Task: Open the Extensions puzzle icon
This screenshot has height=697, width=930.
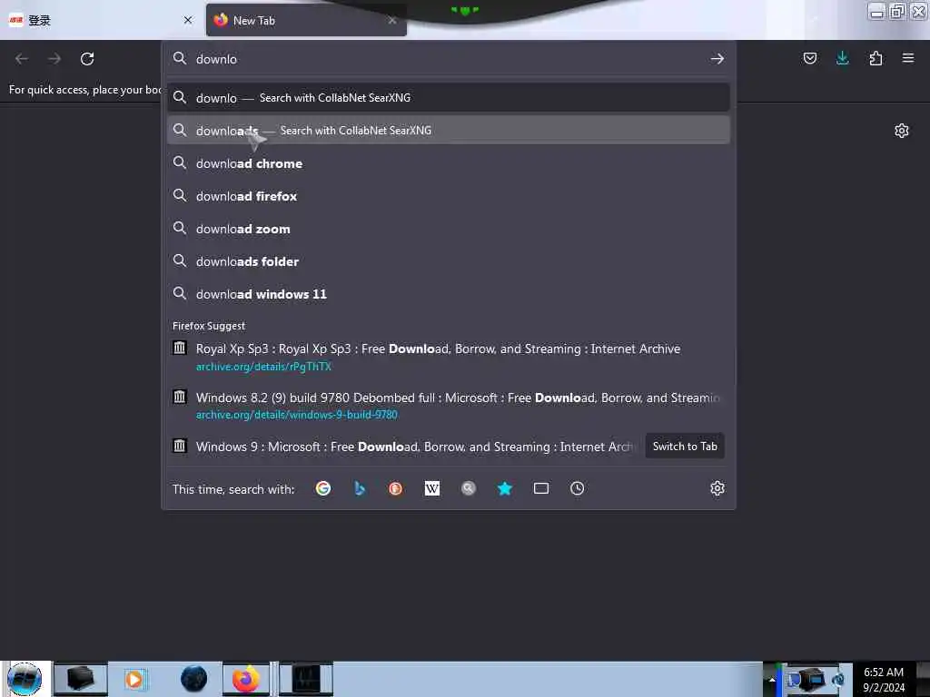Action: [x=876, y=58]
